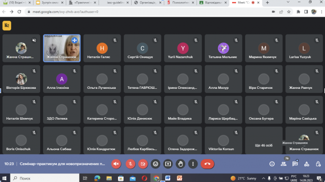Screen dimensions: 325x182
Task: Click the Windows search box Поиск
Action: 45,178
